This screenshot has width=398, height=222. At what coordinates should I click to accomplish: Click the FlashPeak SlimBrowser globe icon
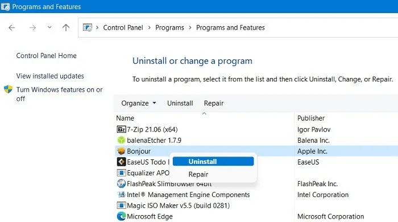(x=121, y=183)
